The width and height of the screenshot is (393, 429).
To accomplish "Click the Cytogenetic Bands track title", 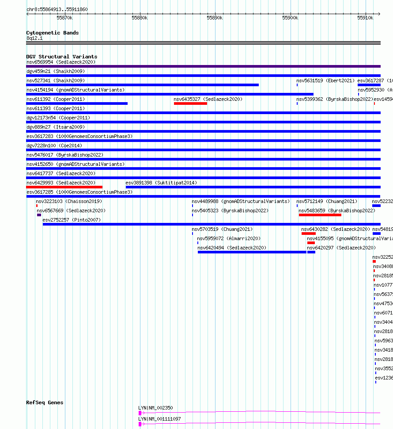I will pyautogui.click(x=53, y=33).
